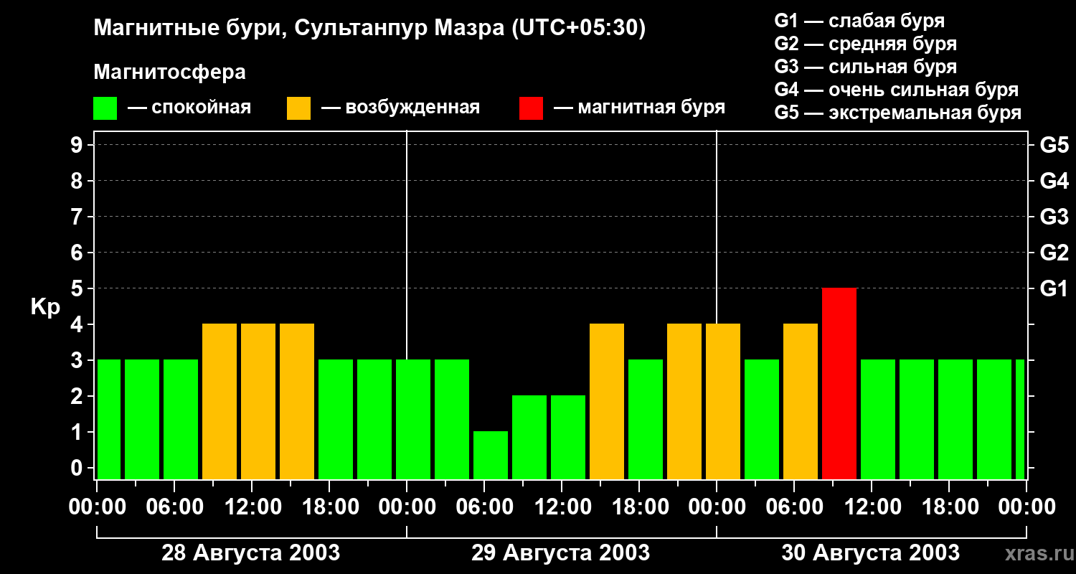Select the 'G5 — экстремальная буря' legend line
This screenshot has height=574, width=1076.
tap(897, 113)
